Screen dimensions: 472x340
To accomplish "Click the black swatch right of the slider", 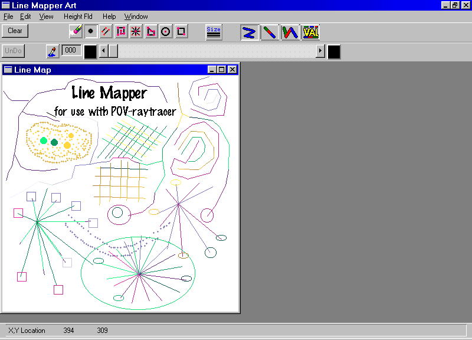I will tap(334, 52).
